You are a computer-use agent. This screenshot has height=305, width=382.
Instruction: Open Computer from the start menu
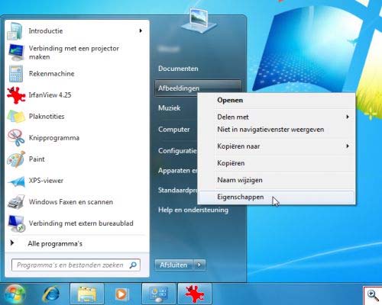[174, 130]
